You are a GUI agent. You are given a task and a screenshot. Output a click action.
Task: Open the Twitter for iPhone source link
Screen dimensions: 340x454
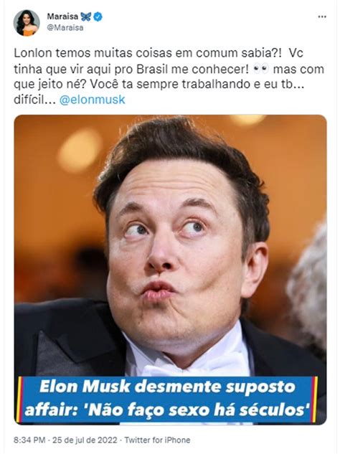(x=157, y=440)
